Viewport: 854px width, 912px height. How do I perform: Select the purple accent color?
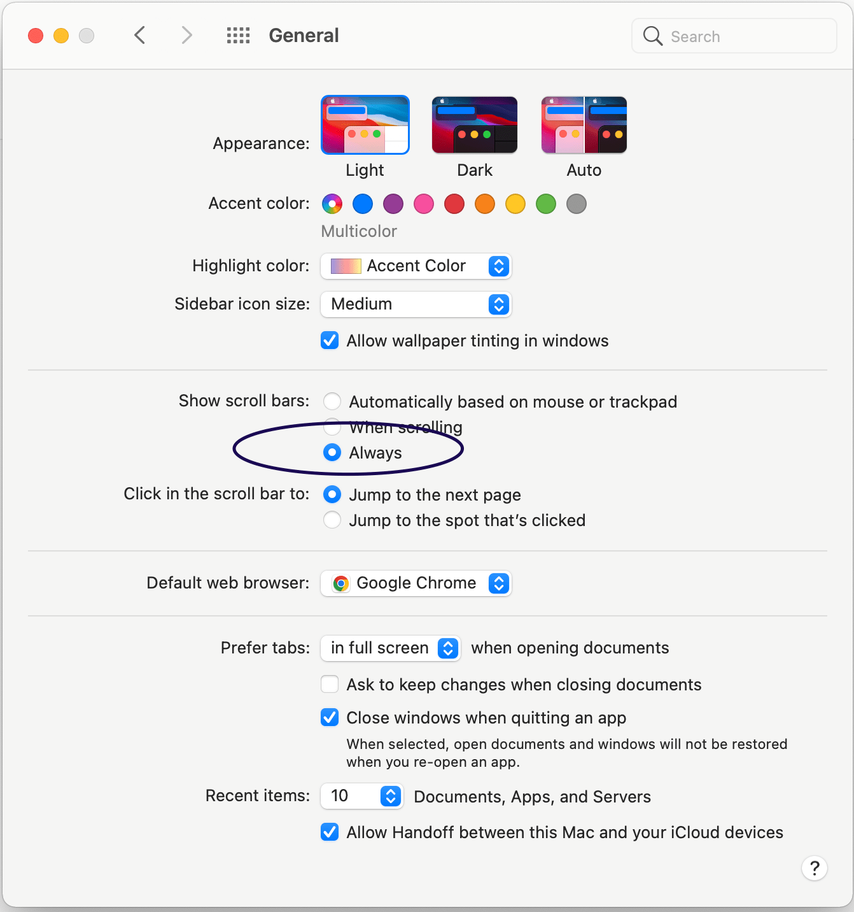(393, 204)
